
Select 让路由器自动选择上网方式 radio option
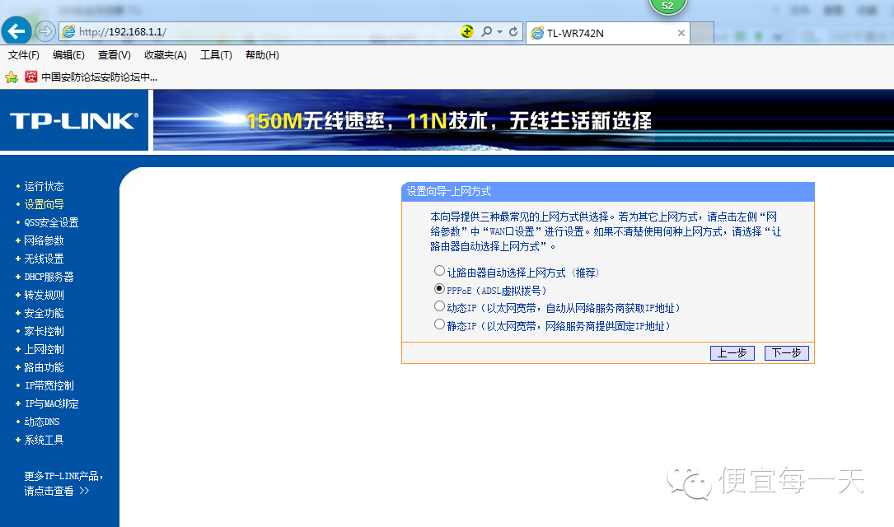click(439, 271)
